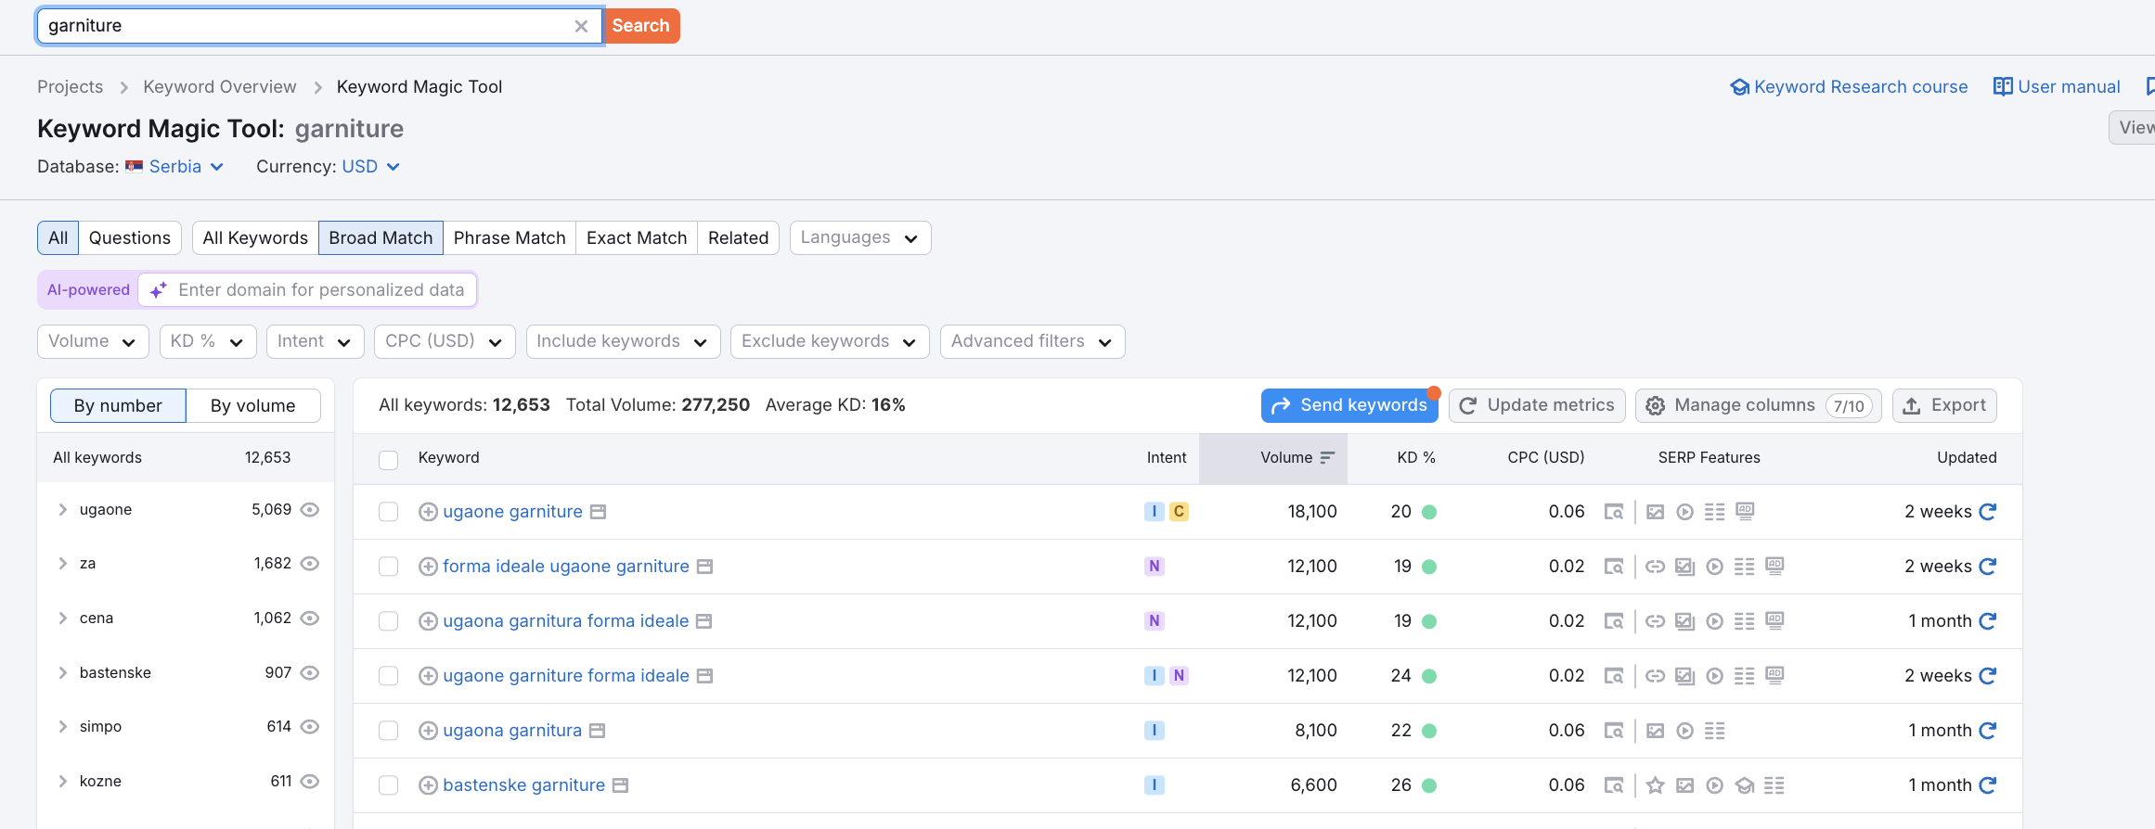Open SERP snapshot icon beside ugaone garniture
This screenshot has height=829, width=2155.
599,512
